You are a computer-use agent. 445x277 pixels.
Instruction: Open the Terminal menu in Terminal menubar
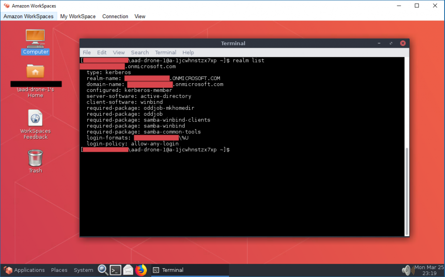166,52
